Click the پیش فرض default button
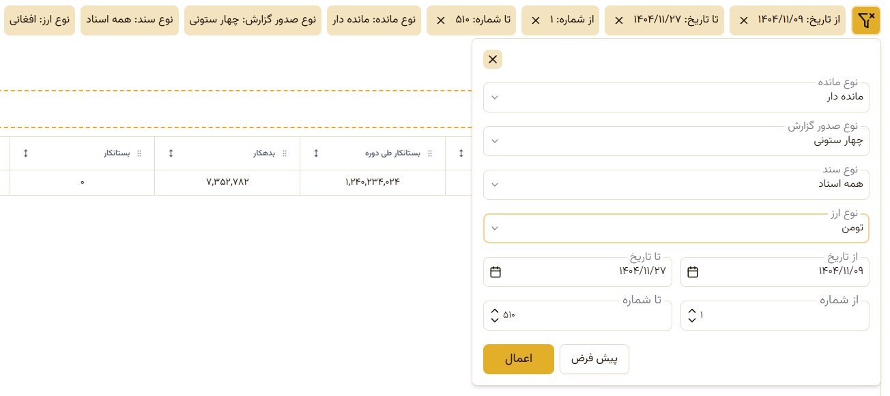 594,359
